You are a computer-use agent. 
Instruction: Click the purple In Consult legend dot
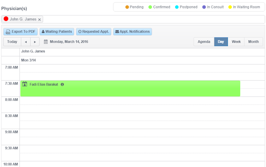click(x=204, y=7)
